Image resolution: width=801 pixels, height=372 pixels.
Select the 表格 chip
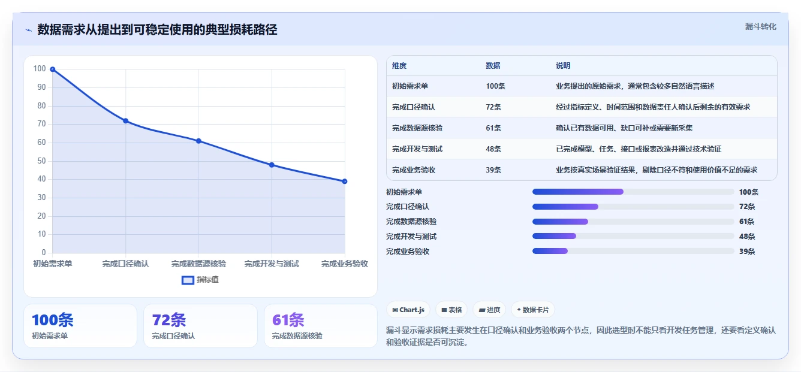(451, 310)
